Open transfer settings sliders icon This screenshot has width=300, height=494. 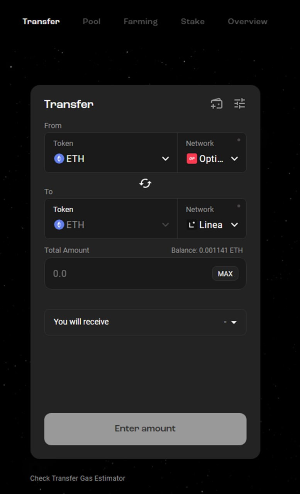(240, 103)
